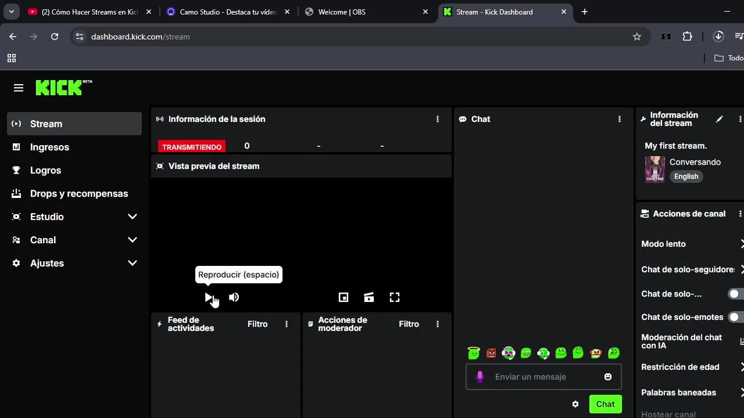Open Palabras baneadas options

[742, 392]
